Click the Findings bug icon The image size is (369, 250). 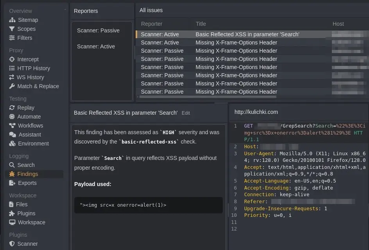click(12, 174)
